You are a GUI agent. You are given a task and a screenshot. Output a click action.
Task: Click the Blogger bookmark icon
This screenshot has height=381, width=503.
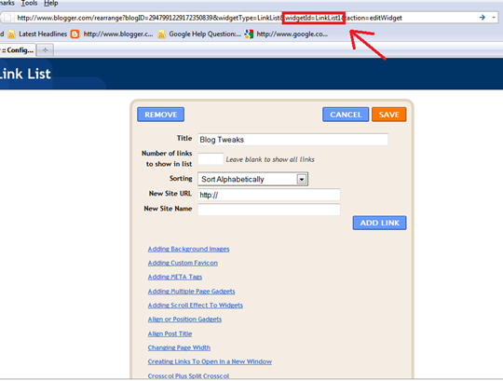[x=75, y=34]
